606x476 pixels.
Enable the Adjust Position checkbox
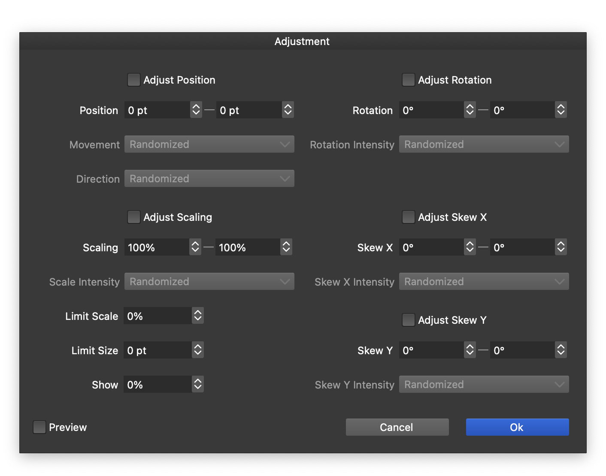tap(133, 80)
